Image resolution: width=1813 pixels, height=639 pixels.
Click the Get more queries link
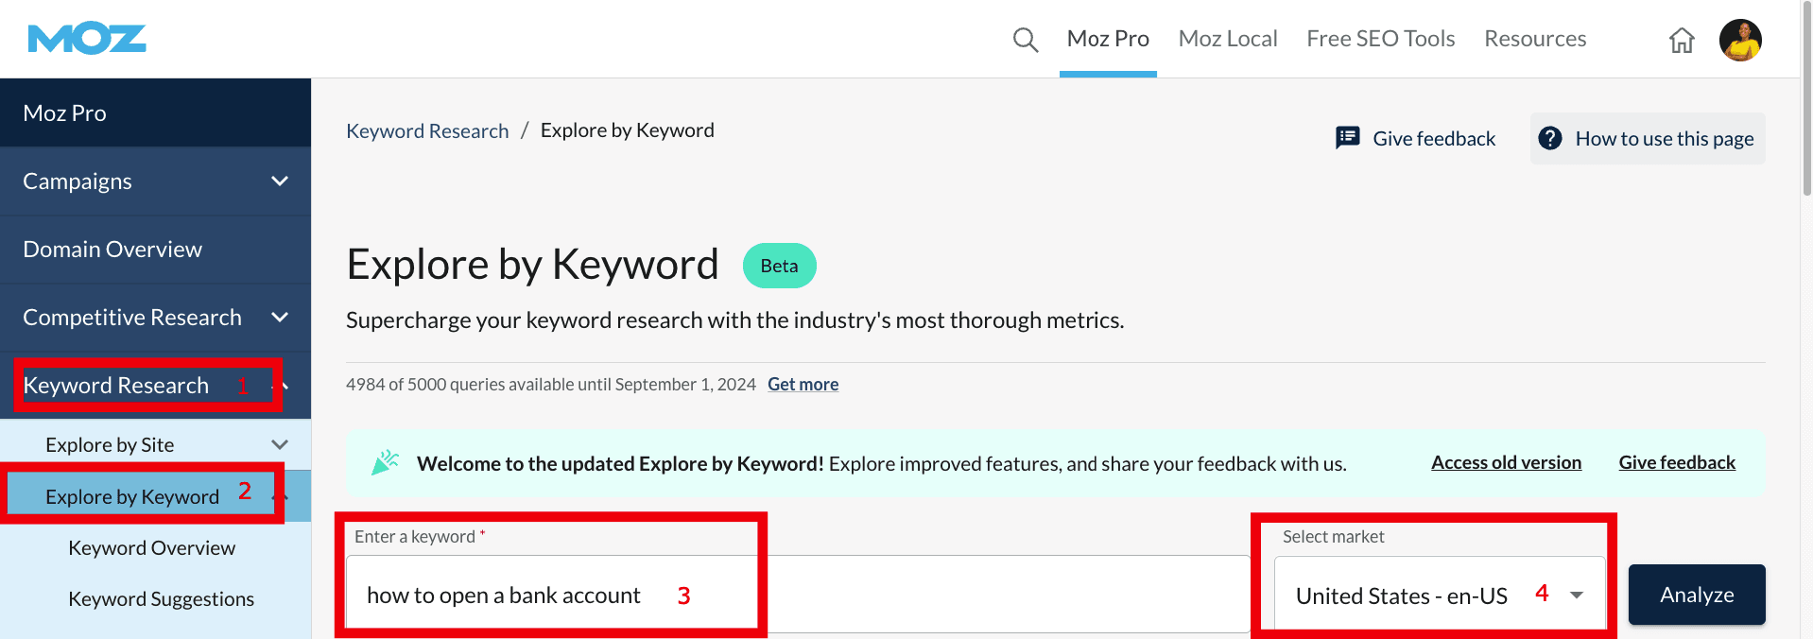coord(803,384)
